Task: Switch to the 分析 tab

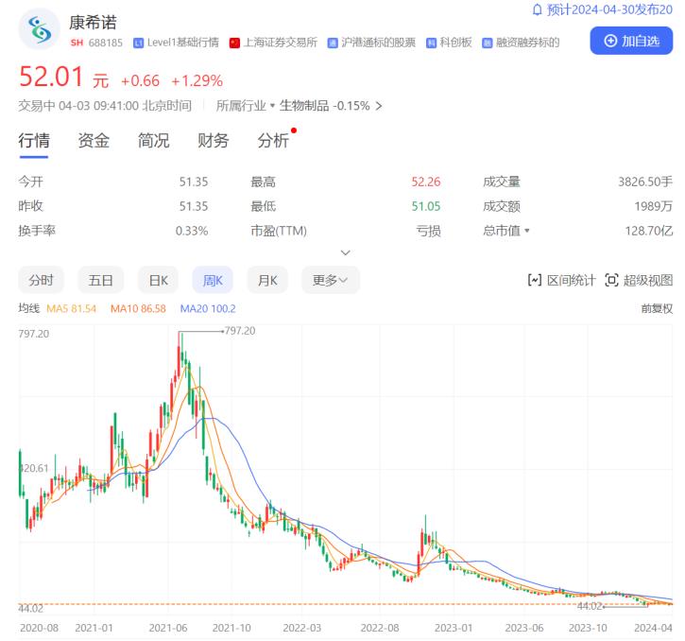Action: click(x=273, y=141)
